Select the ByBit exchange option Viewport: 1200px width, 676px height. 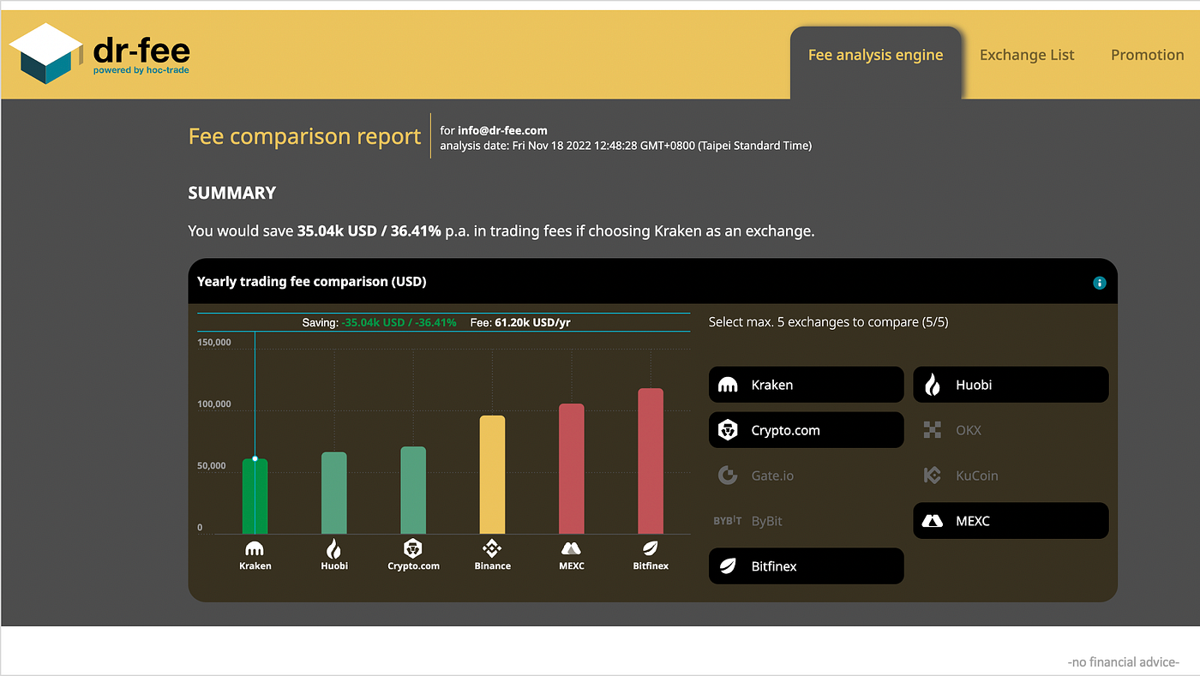point(806,521)
